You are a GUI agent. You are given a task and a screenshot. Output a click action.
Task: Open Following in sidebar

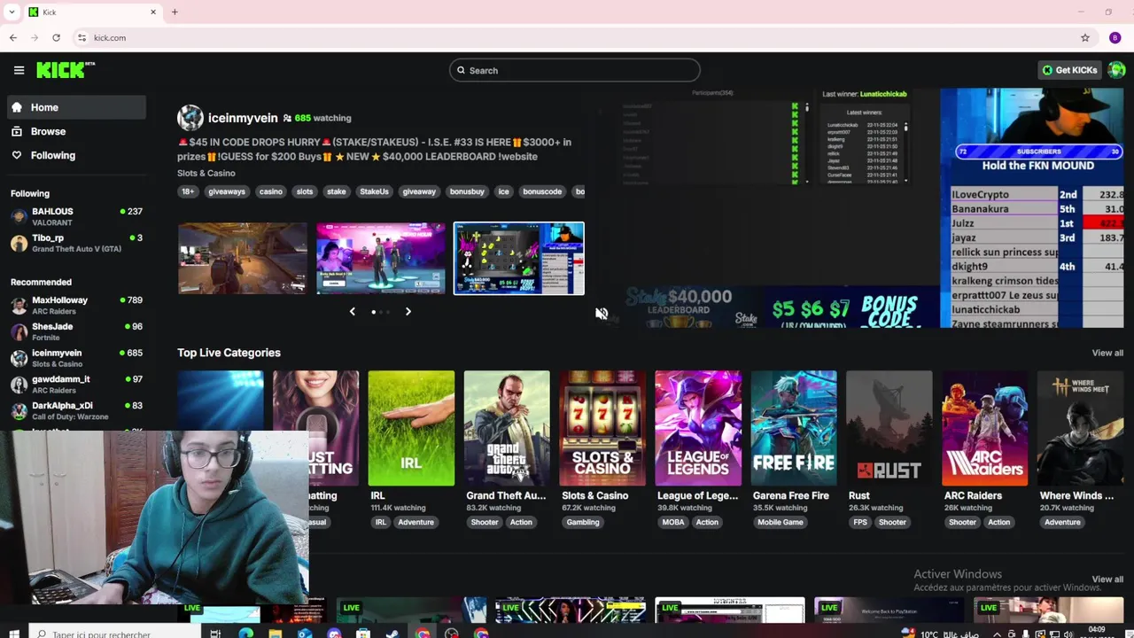tap(76, 155)
